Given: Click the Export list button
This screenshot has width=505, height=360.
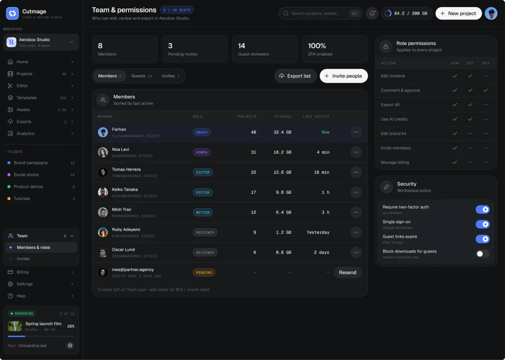Looking at the screenshot, I should [296, 76].
